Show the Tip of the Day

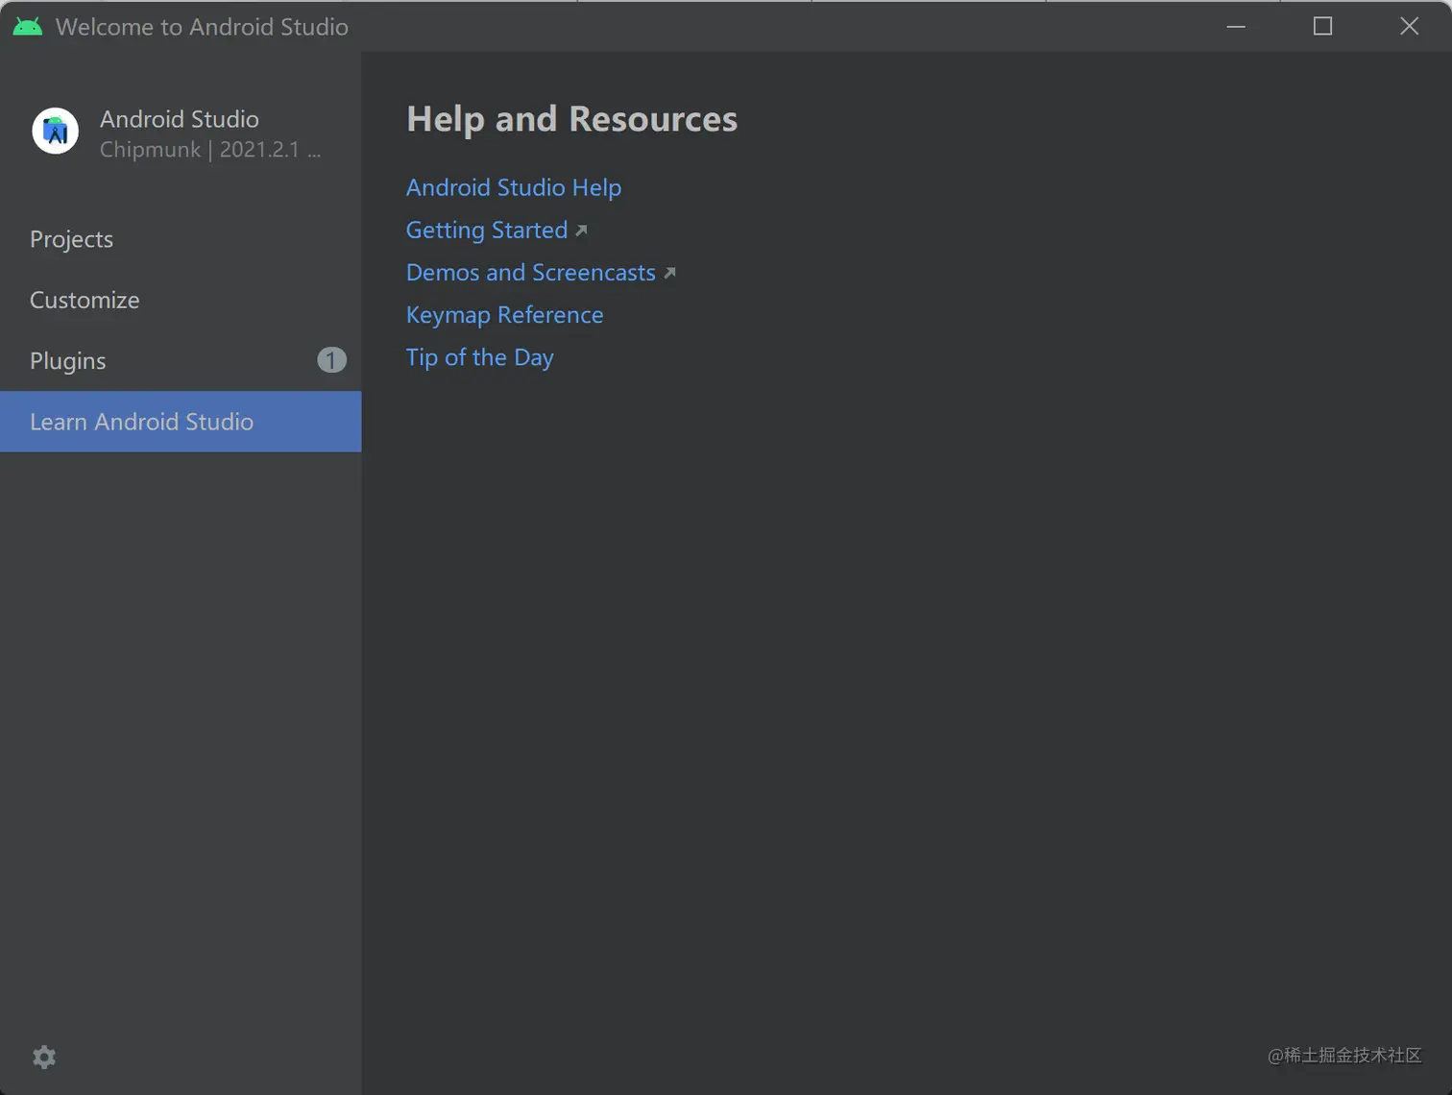click(x=480, y=357)
